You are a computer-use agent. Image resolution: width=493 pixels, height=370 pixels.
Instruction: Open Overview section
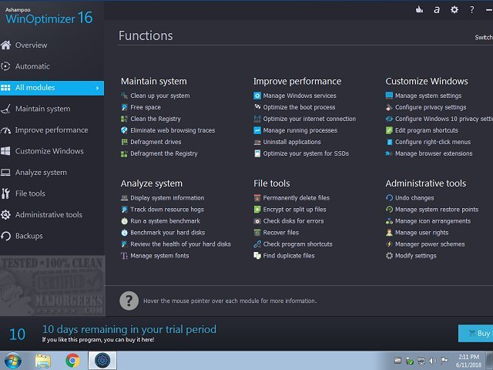tap(31, 45)
